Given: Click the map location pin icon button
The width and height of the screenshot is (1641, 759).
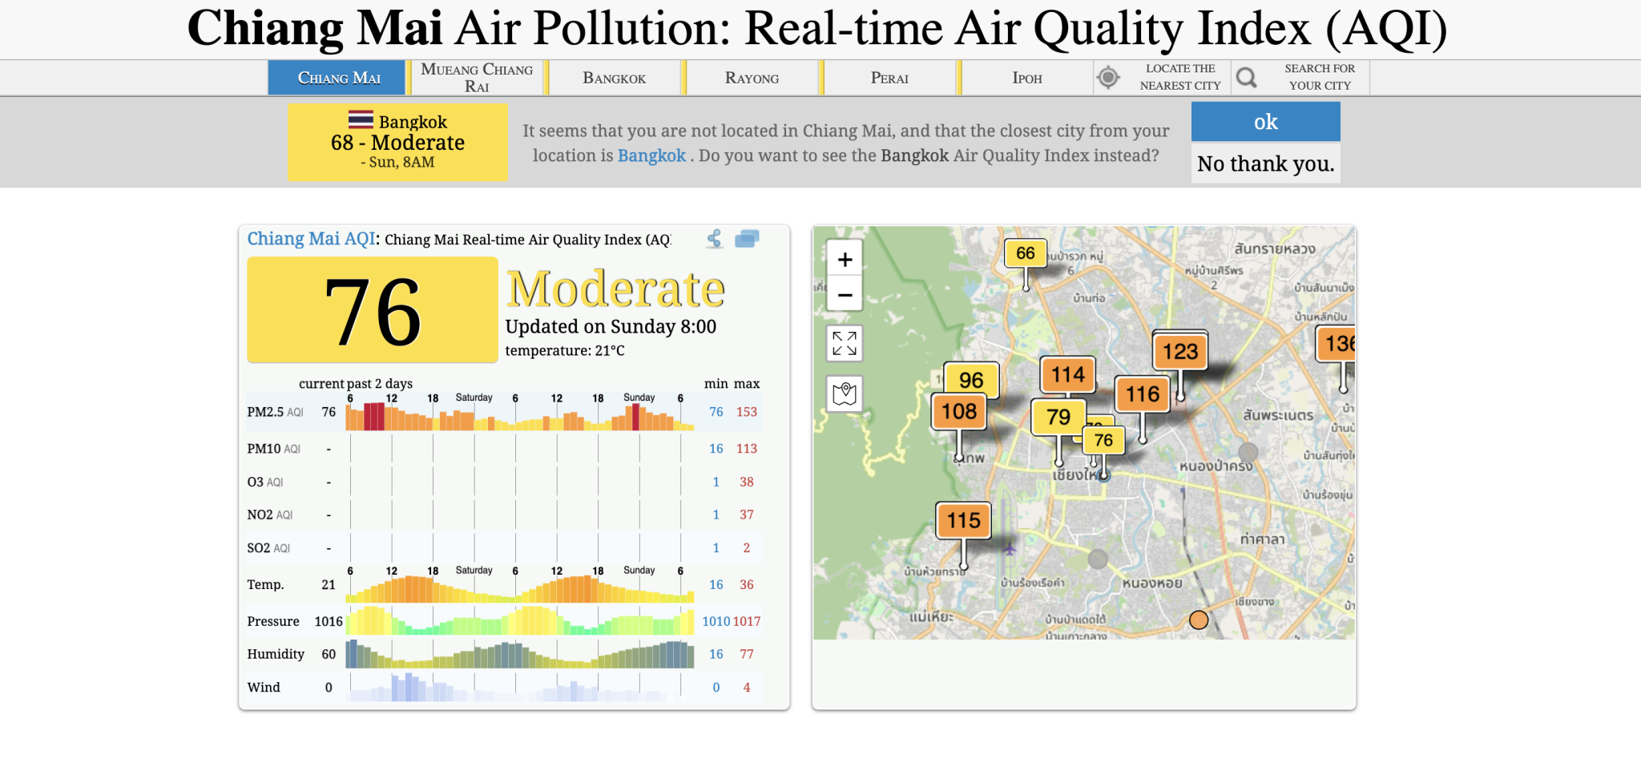Looking at the screenshot, I should [845, 394].
